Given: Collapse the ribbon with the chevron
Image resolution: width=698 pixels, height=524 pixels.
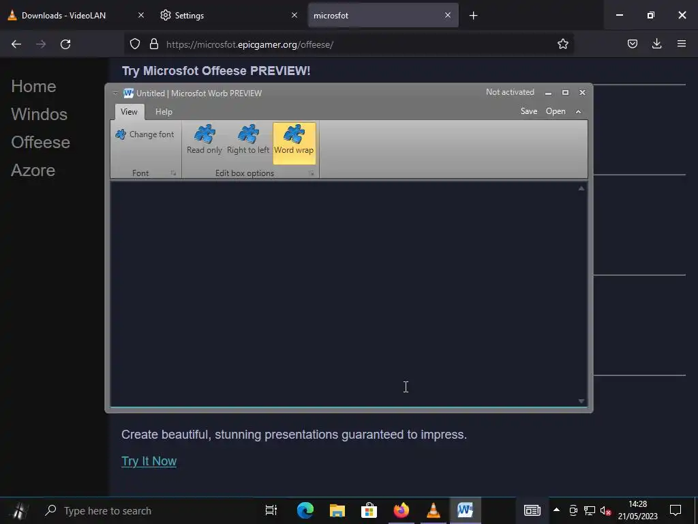Looking at the screenshot, I should 578,112.
